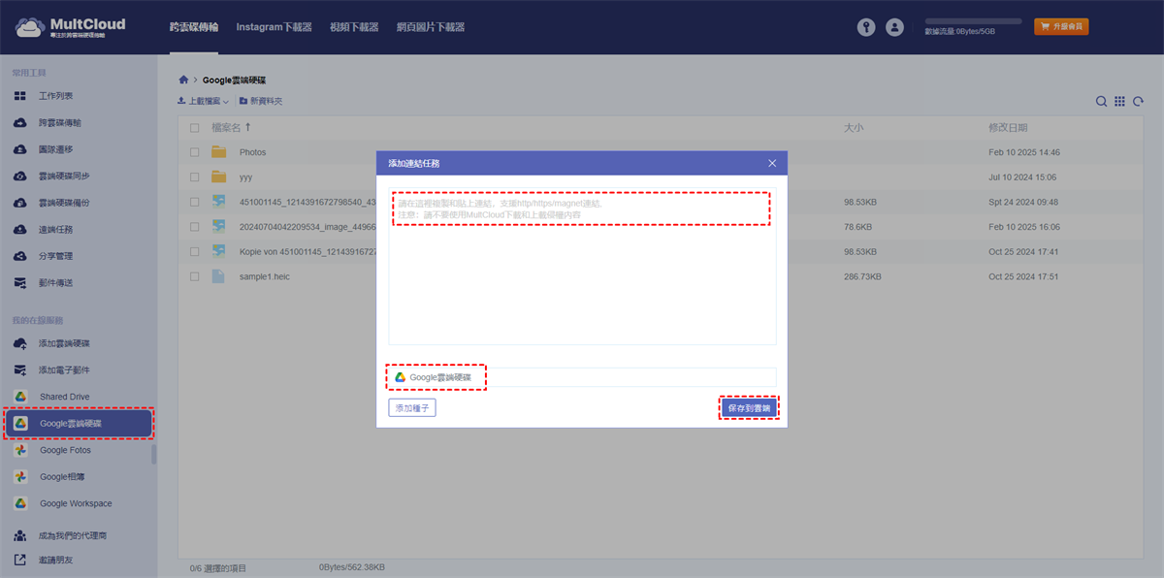Click the search magnifier icon

(x=1101, y=101)
